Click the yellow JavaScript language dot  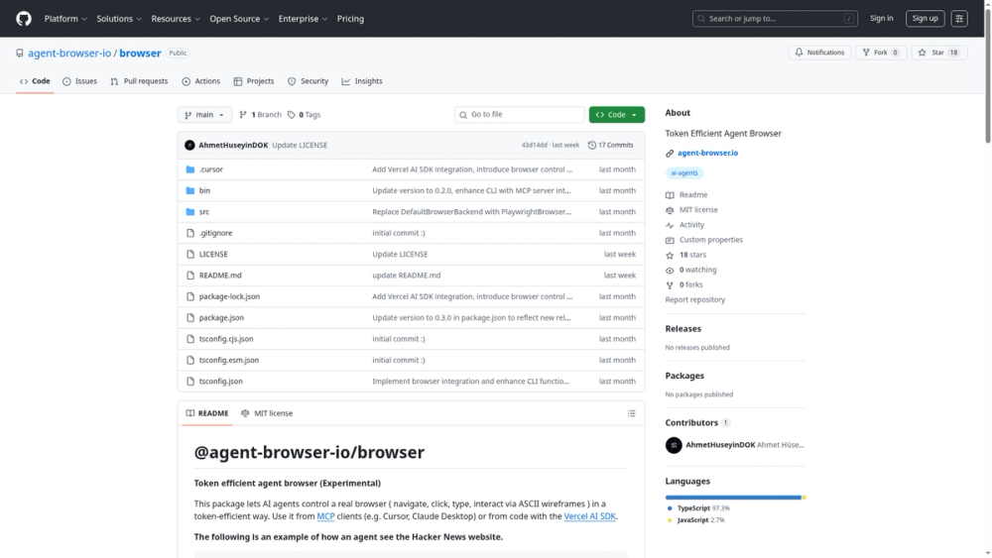coord(670,520)
